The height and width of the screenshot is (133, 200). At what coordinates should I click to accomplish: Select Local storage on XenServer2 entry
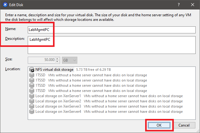58,101
